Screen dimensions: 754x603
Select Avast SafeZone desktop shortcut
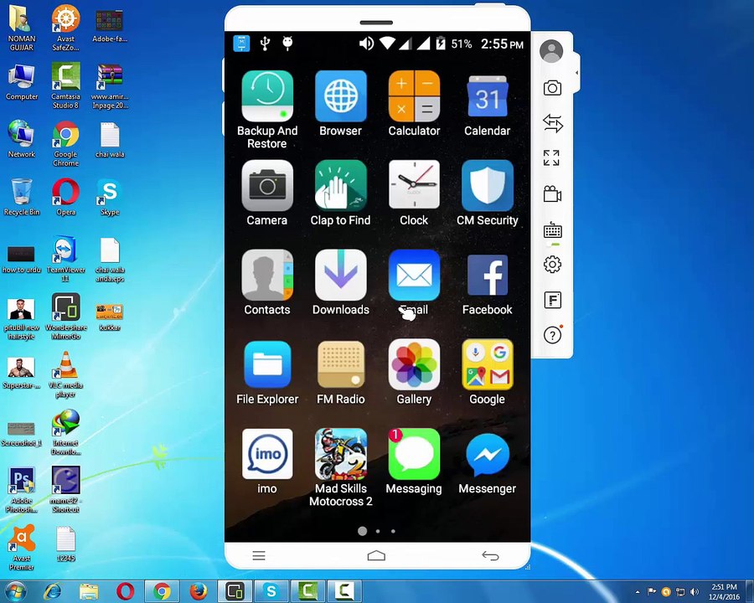click(x=65, y=28)
